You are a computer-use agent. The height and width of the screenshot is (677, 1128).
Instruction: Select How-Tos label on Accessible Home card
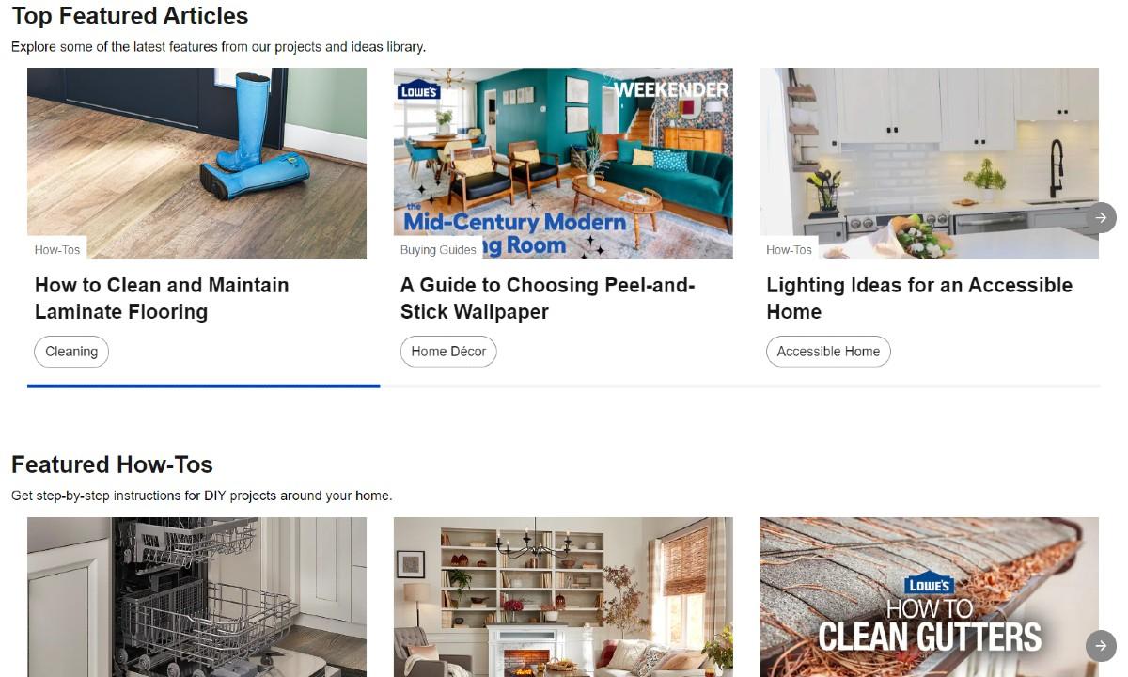789,249
